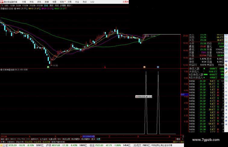Click the 交易 link at top right

(125, 2)
